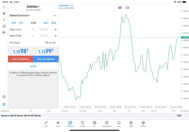Sort by เวลา time column header

(49, 111)
